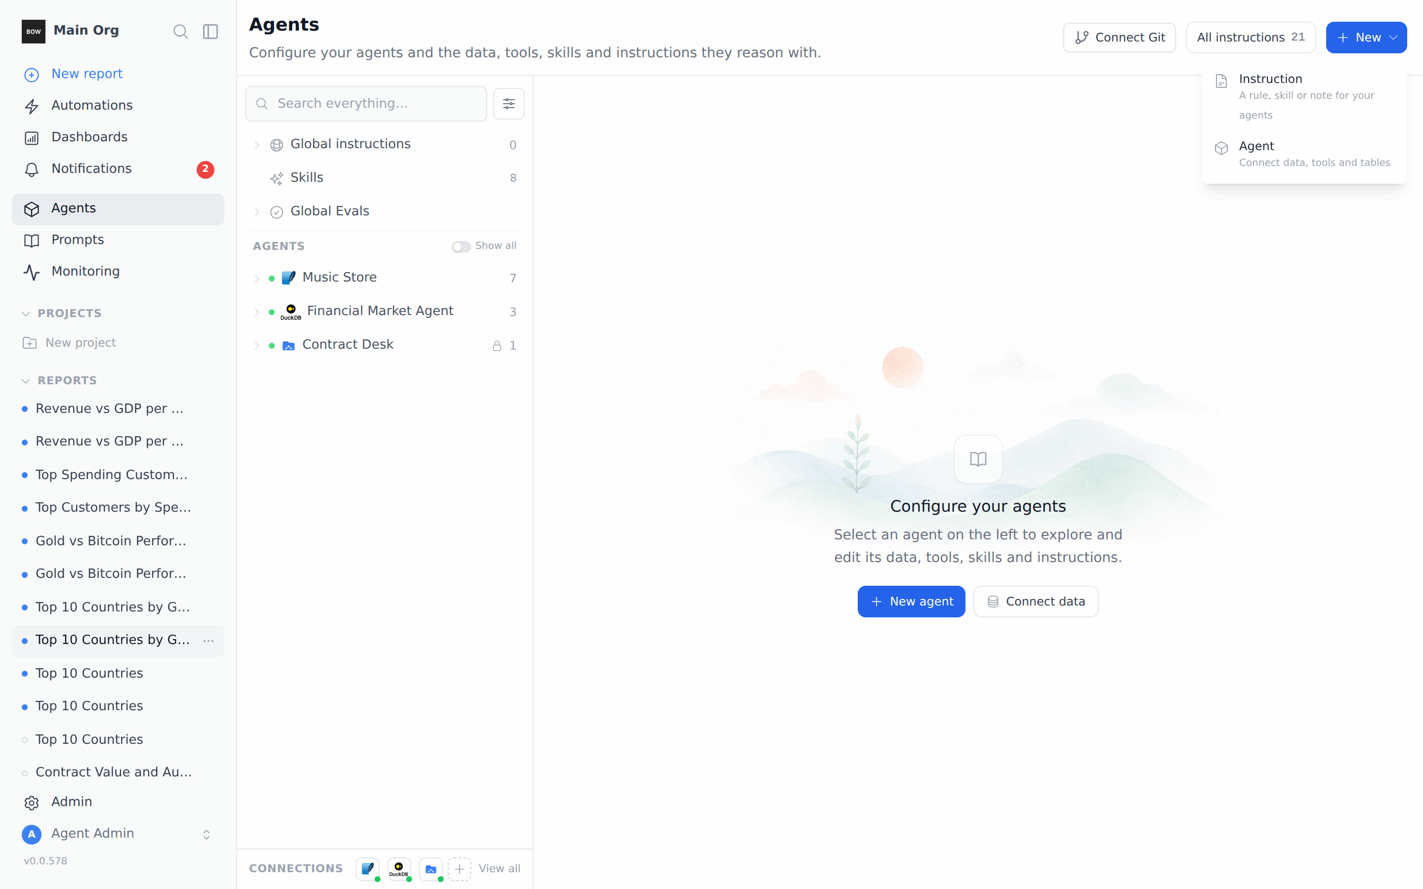
Task: Expand the Music Store agent
Action: 256,278
